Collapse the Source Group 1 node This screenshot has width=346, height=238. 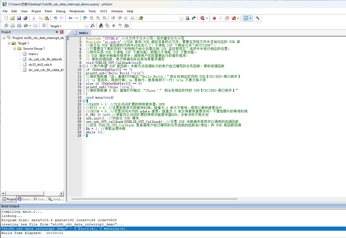pos(14,49)
